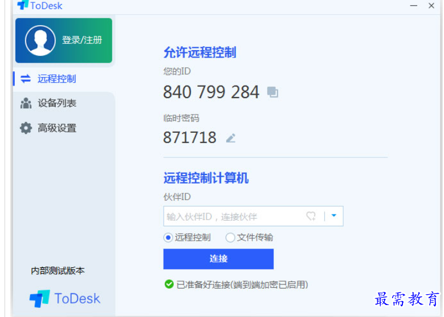Click the user avatar icon
The image size is (444, 317).
coord(40,40)
